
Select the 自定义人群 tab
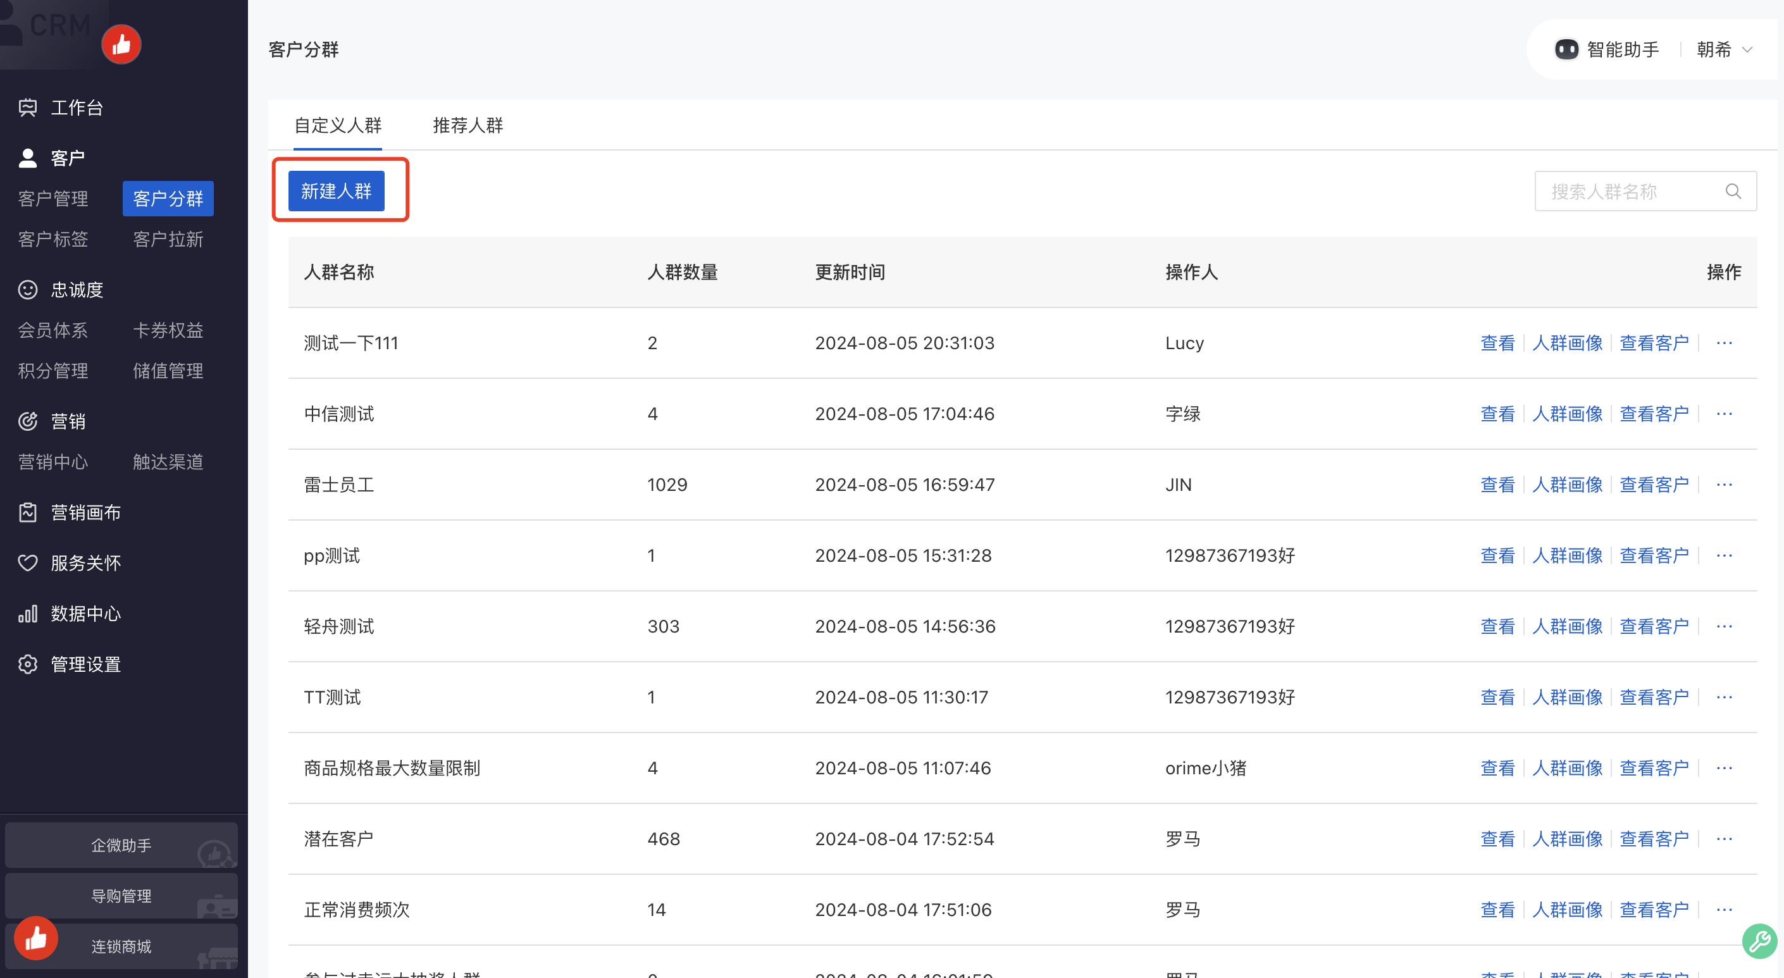(338, 125)
